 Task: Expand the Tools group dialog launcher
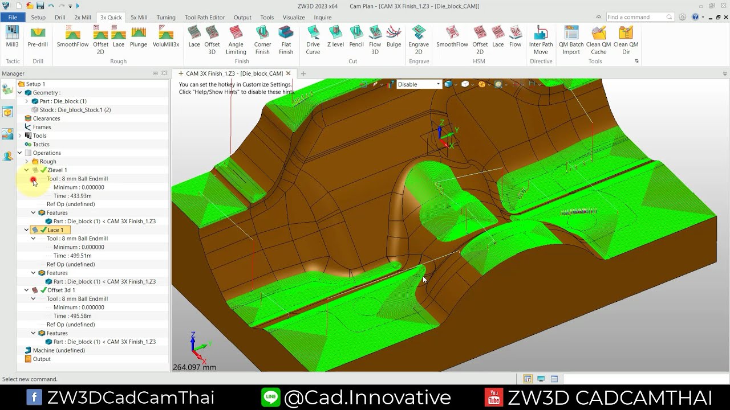(x=636, y=61)
